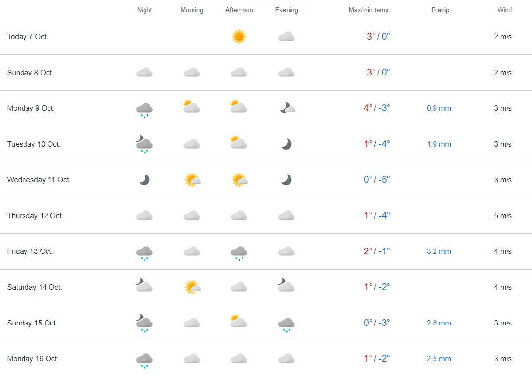Click Wednesday 11 Oct. morning sunny icon
This screenshot has width=532, height=375.
click(x=192, y=180)
